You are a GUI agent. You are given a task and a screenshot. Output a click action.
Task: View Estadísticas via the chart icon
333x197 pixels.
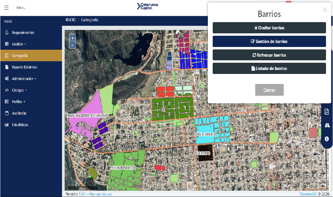pos(6,125)
